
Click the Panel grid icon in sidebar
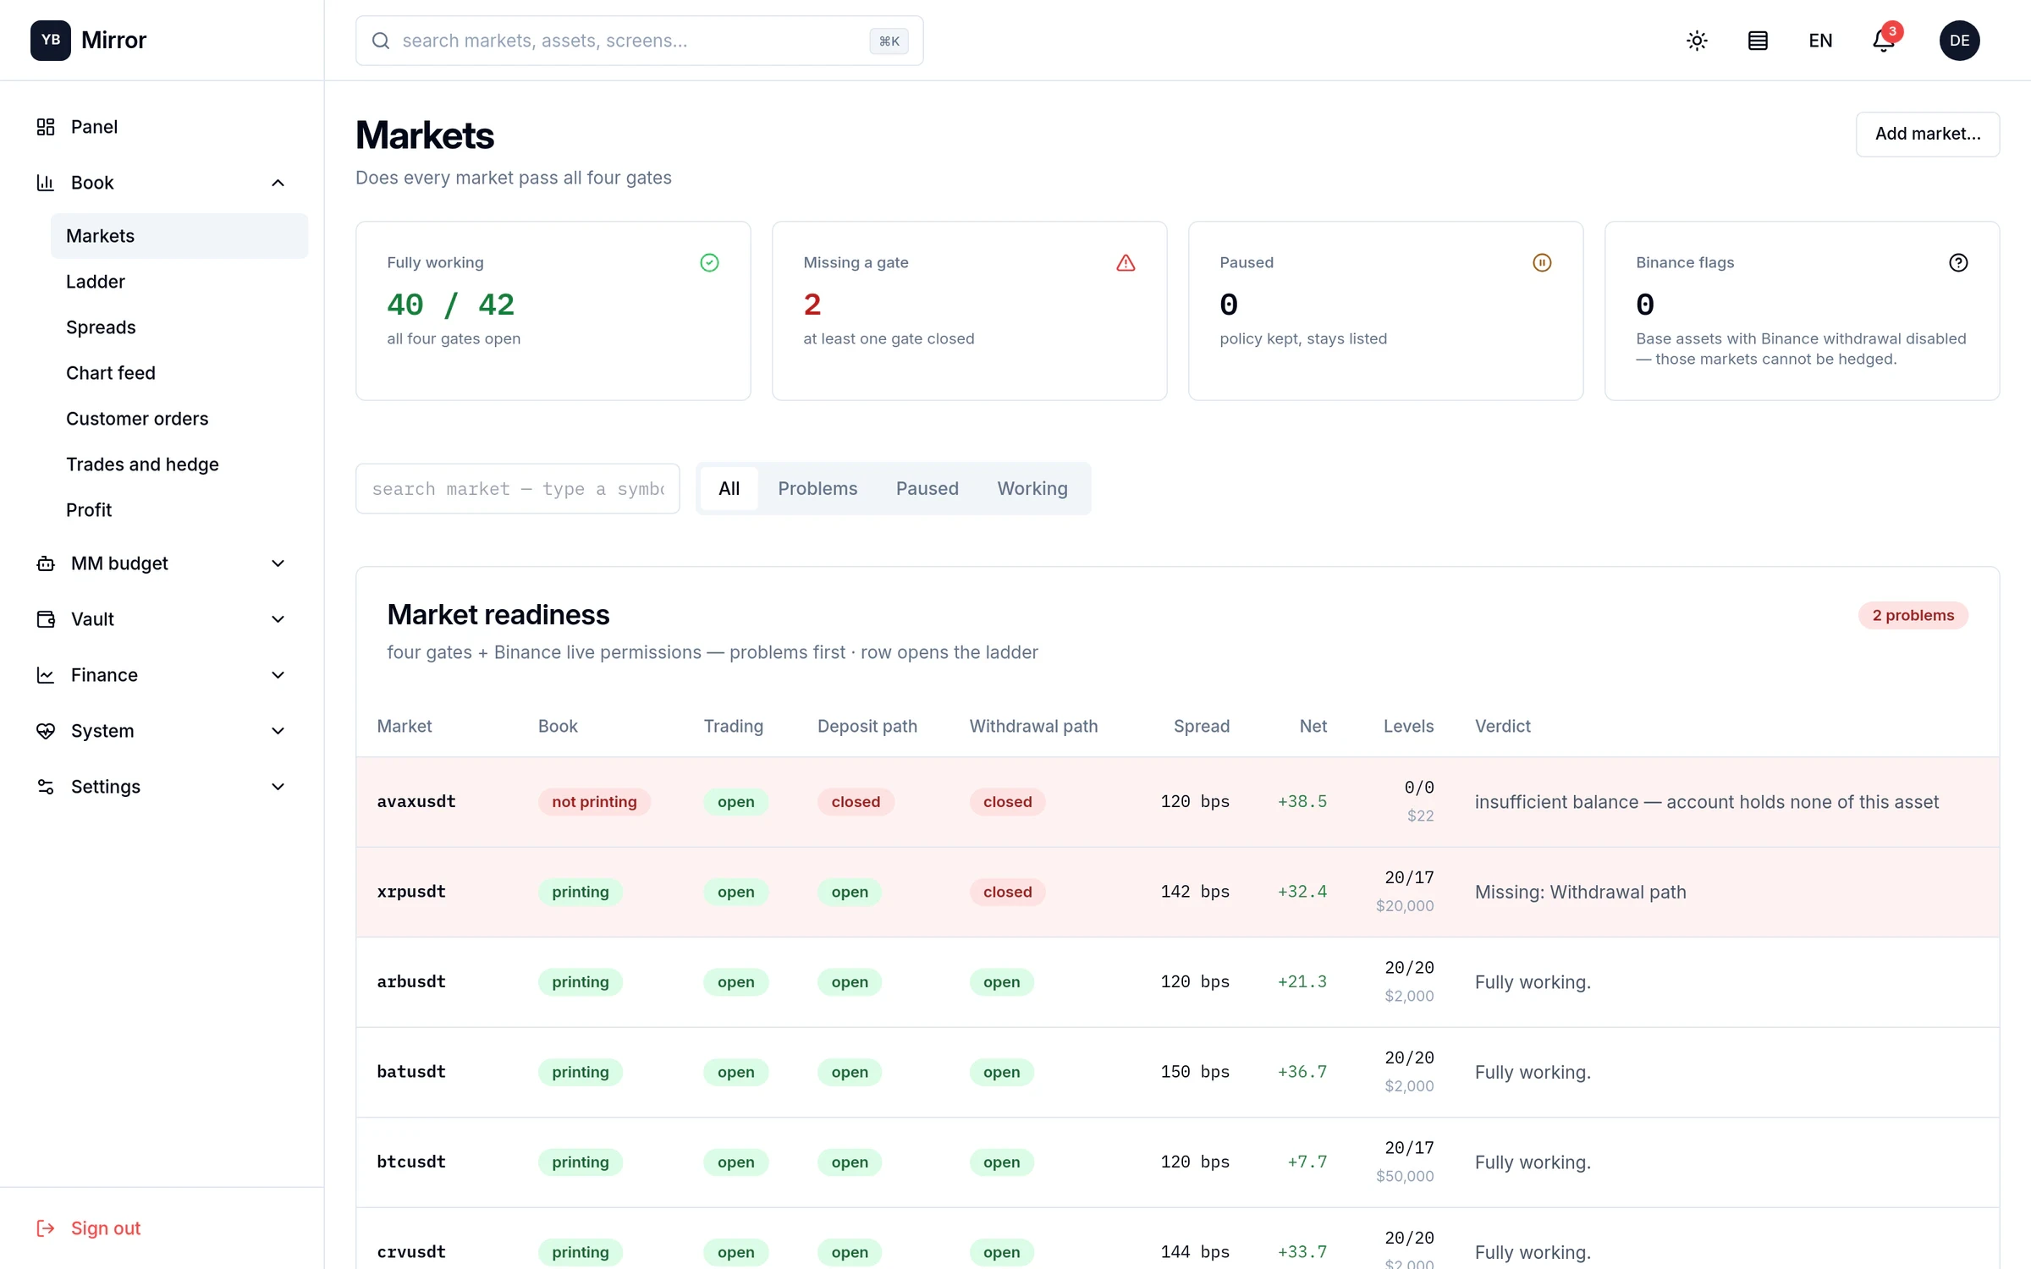click(x=46, y=127)
